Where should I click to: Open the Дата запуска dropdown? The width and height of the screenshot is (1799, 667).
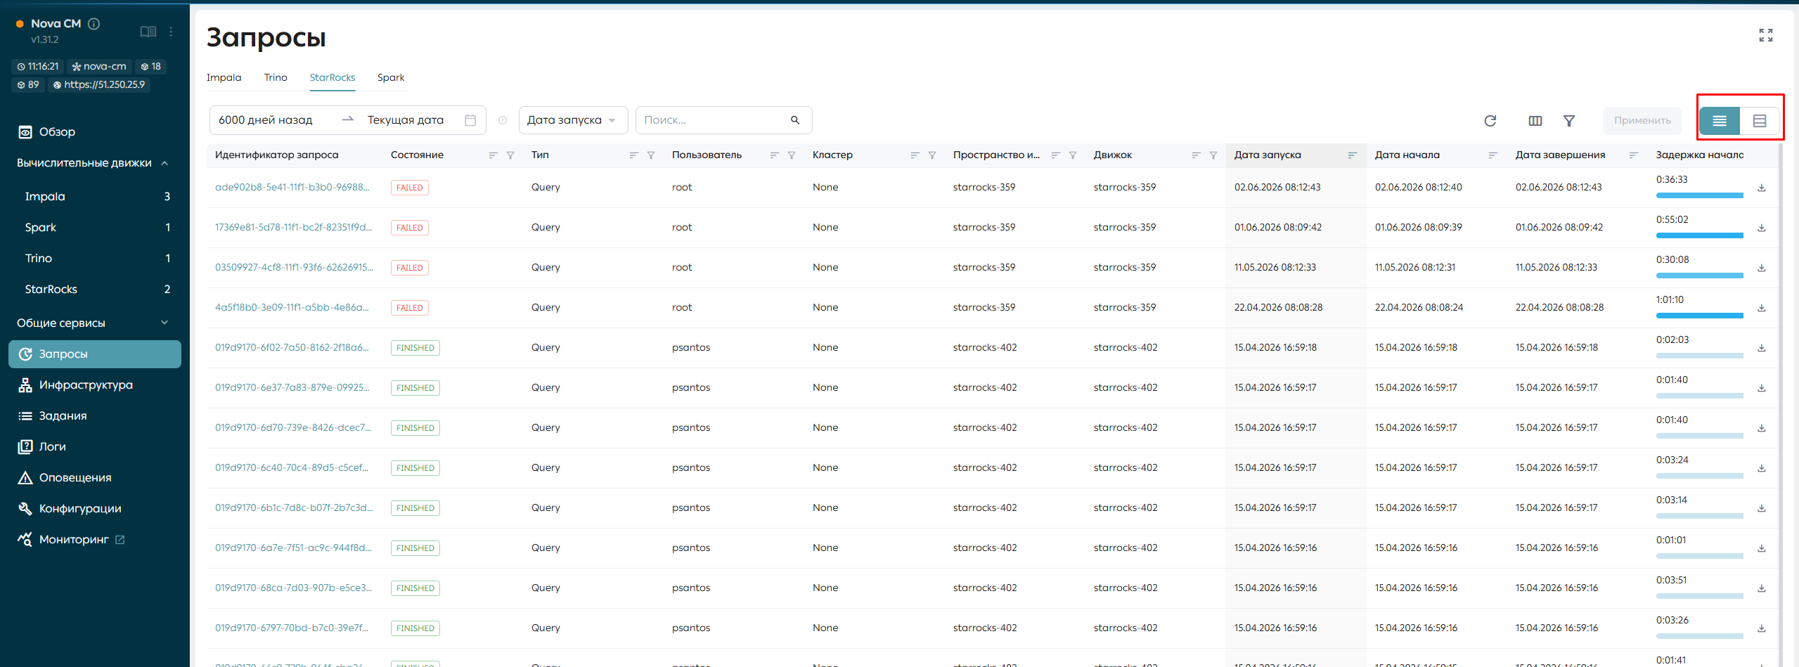pos(572,120)
